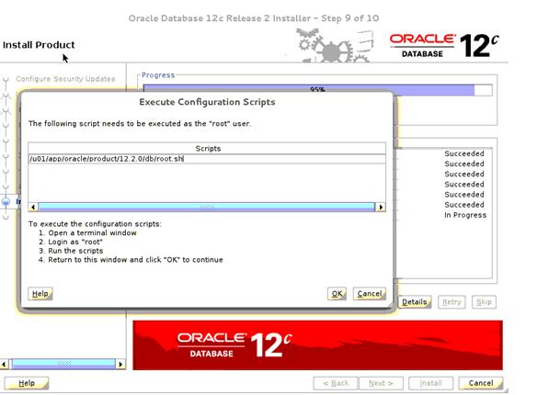Click the installer window title text
The width and height of the screenshot is (560, 395).
tap(254, 18)
